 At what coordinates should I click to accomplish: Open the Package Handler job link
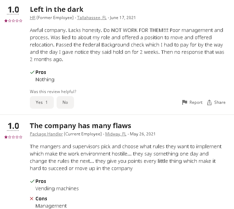46,134
